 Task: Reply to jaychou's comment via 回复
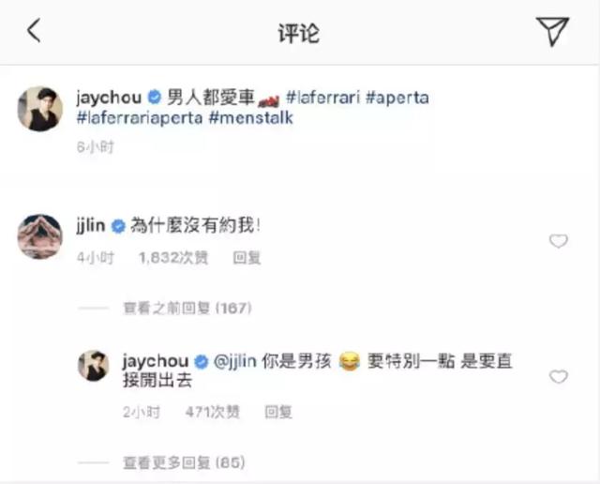click(278, 412)
